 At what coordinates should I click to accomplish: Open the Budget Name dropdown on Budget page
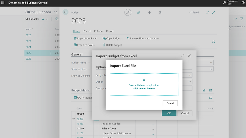(211, 62)
